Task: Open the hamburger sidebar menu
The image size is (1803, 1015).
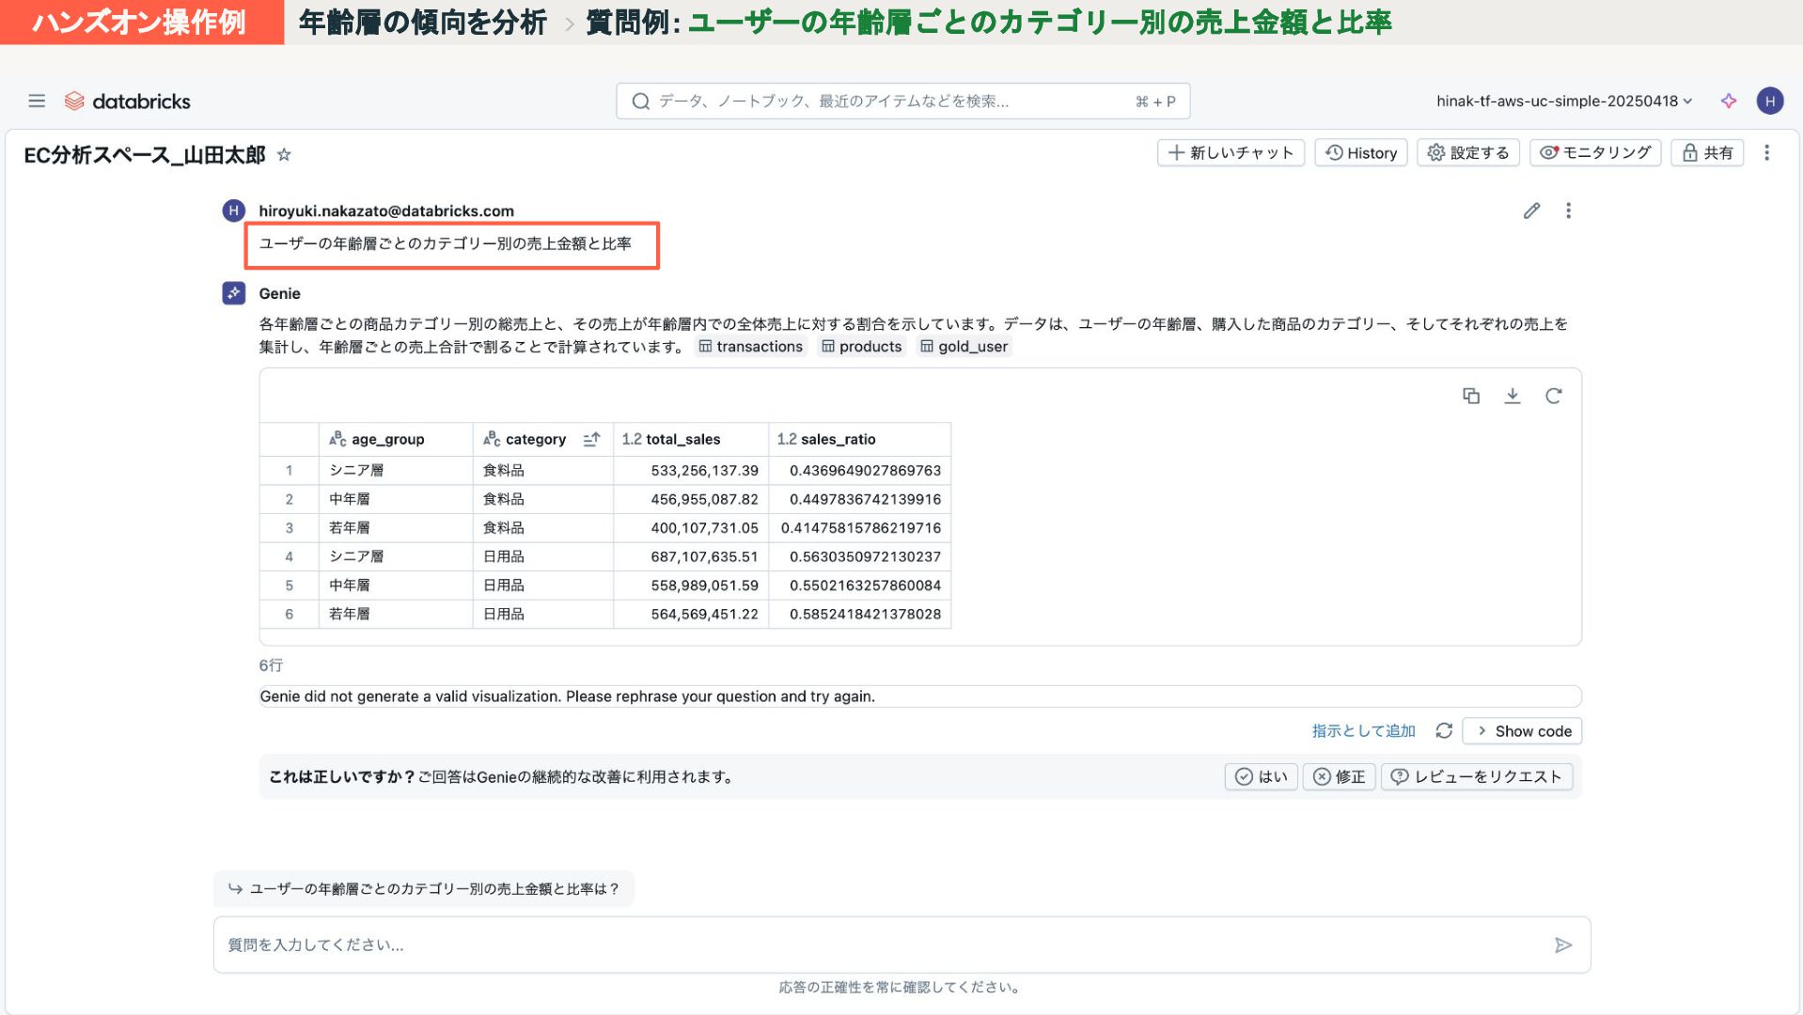Action: [x=37, y=101]
